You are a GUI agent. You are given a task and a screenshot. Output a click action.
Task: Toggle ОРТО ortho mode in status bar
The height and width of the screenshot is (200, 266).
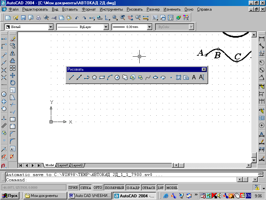tap(98, 188)
